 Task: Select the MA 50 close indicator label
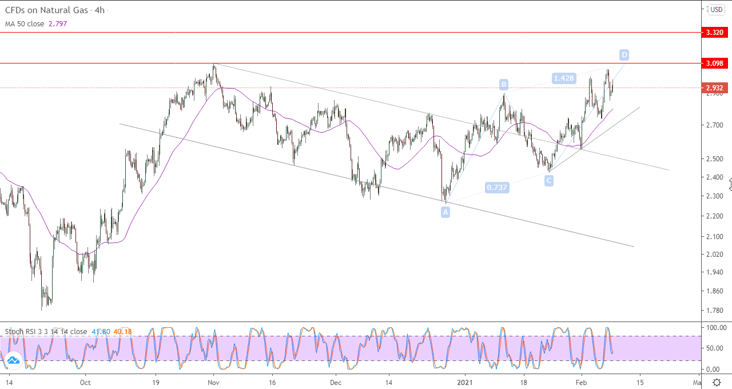tap(25, 24)
